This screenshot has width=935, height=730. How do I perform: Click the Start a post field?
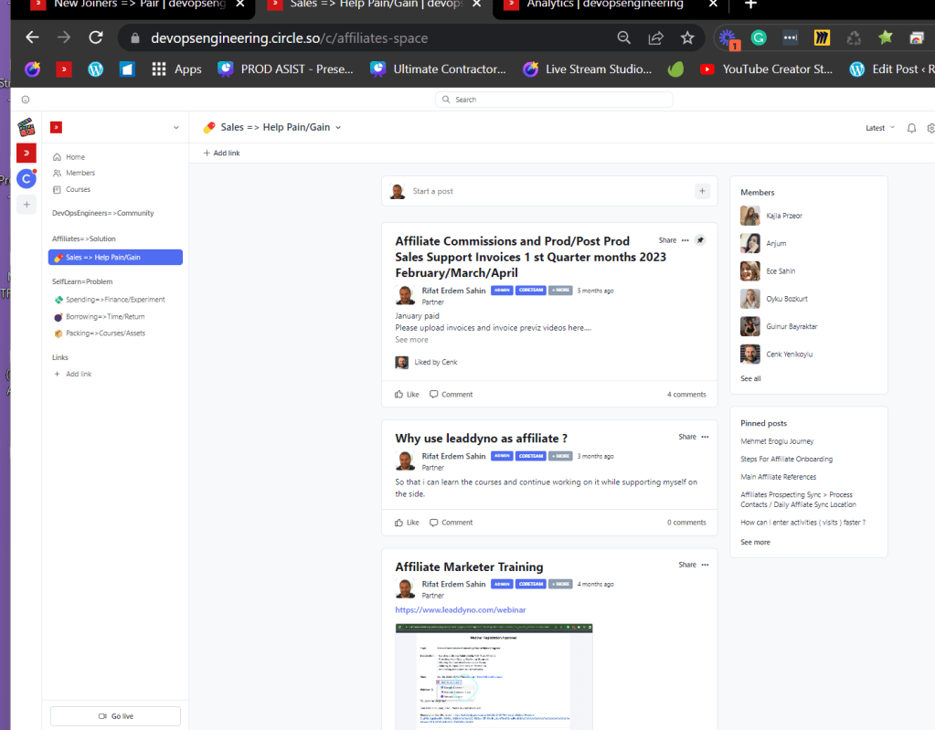pos(549,191)
